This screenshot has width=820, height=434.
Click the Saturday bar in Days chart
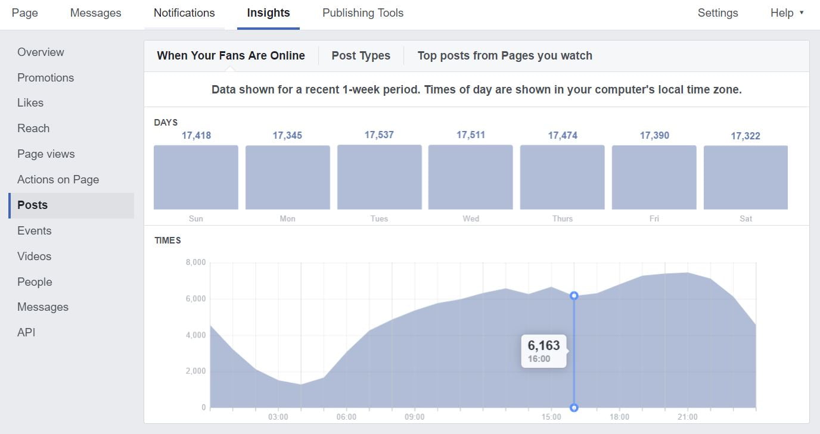746,177
